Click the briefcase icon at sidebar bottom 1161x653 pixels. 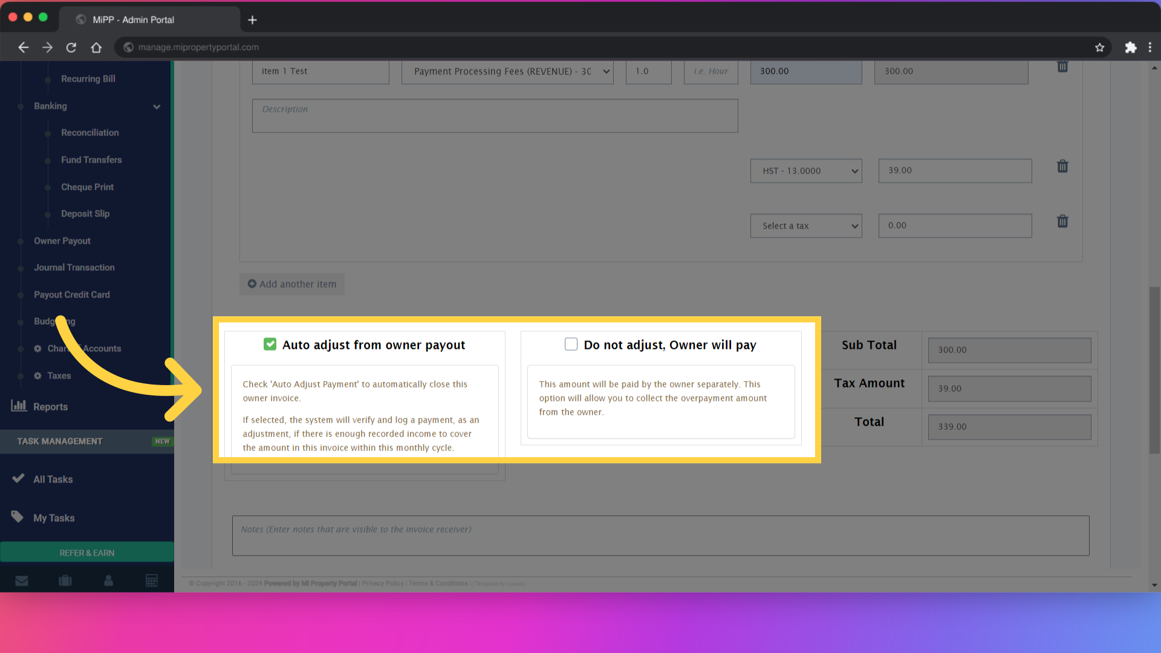[65, 580]
